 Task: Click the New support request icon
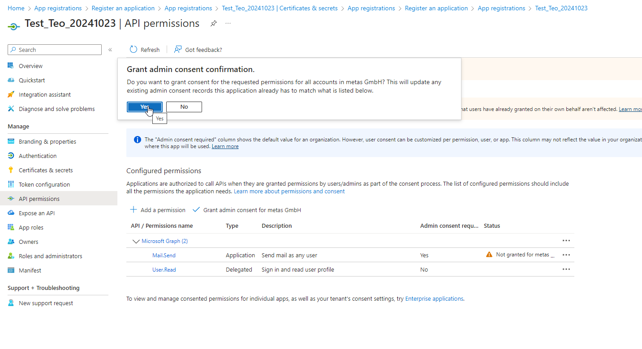pyautogui.click(x=11, y=303)
